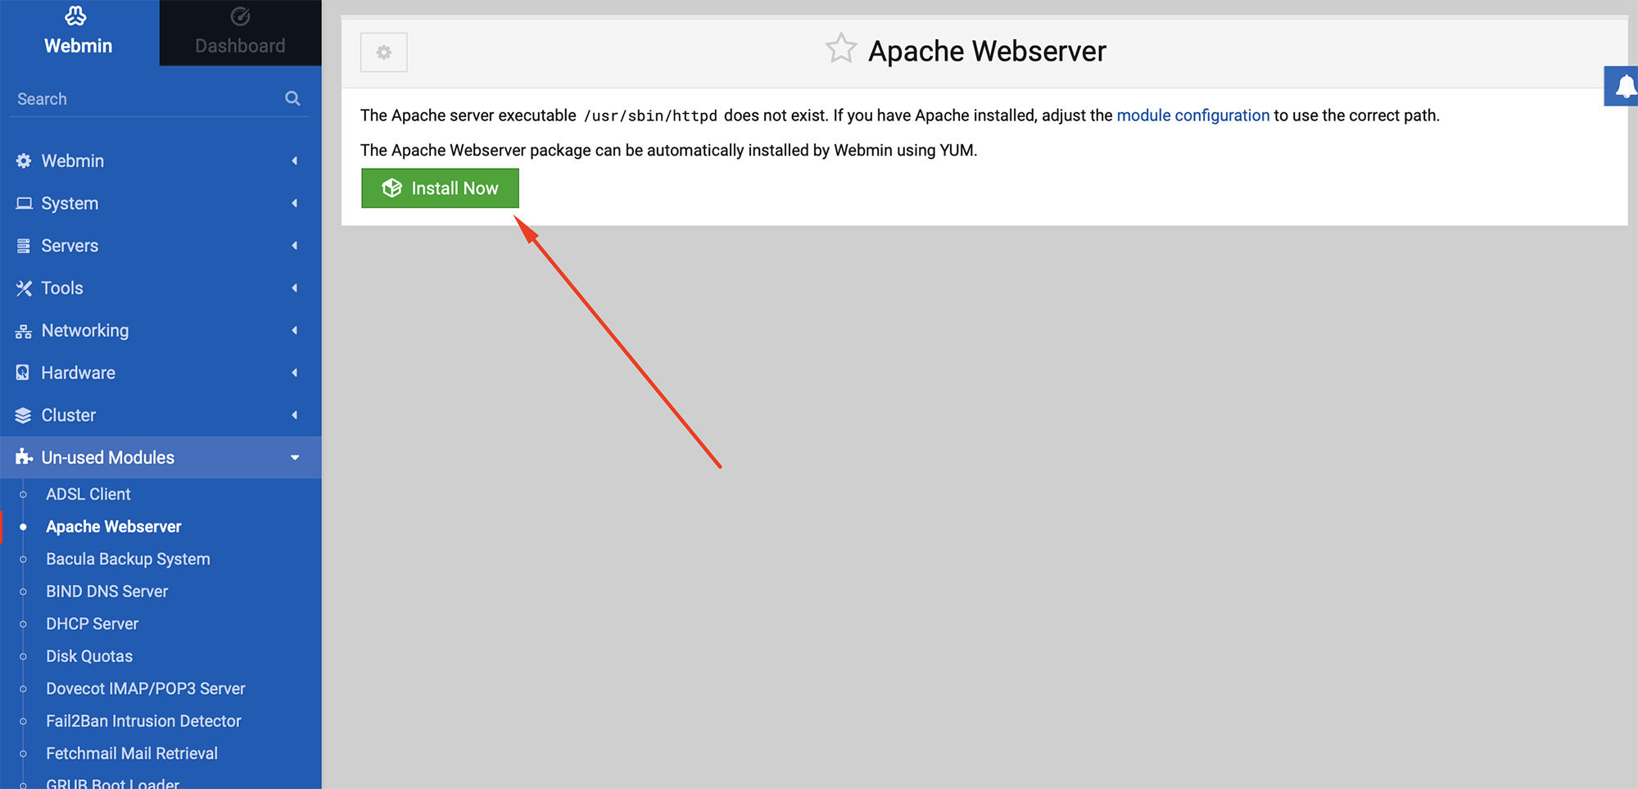Screen dimensions: 1638x789
Task: Click the puzzle icon beside Un-used Modules
Action: tap(24, 457)
